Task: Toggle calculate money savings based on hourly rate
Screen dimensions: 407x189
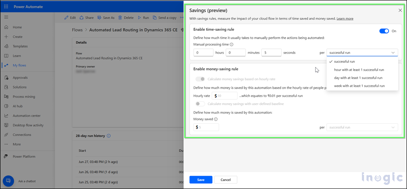Action: click(x=200, y=79)
